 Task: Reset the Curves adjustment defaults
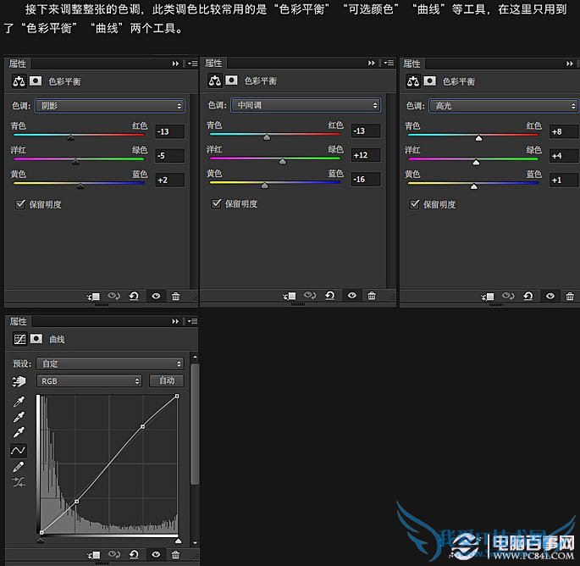[x=134, y=554]
